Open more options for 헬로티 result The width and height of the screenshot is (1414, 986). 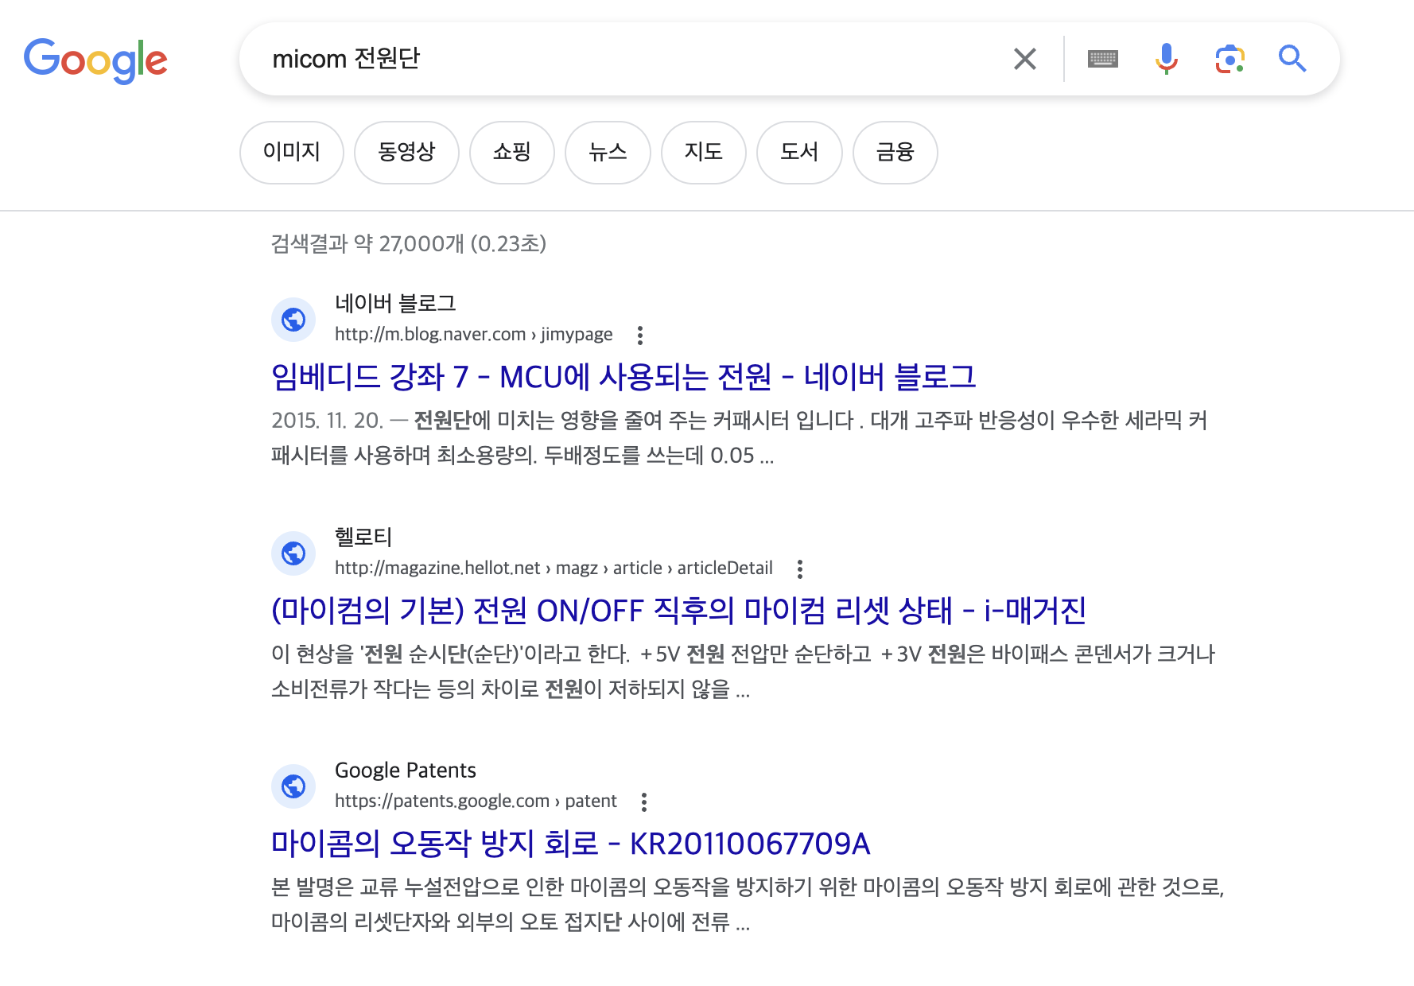click(x=800, y=569)
